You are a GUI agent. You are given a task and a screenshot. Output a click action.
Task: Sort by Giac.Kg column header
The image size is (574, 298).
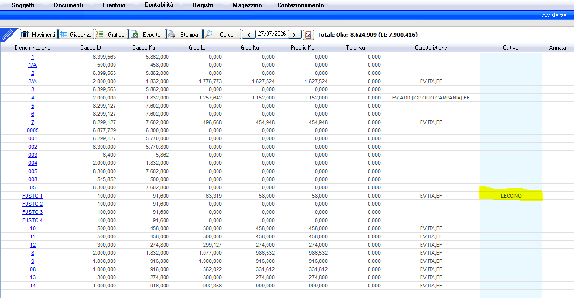coord(250,48)
